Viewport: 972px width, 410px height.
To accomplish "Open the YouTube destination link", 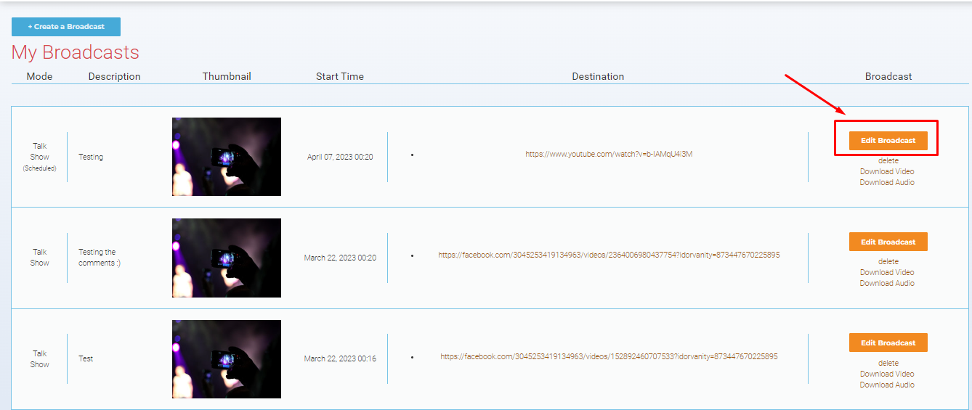I will click(609, 154).
